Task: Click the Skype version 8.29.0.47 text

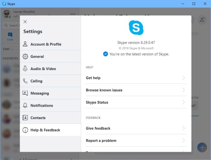Action: coord(136,43)
